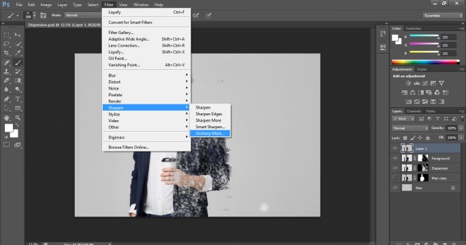Toggle lock all button
Image resolution: width=466 pixels, height=245 pixels.
(428, 138)
